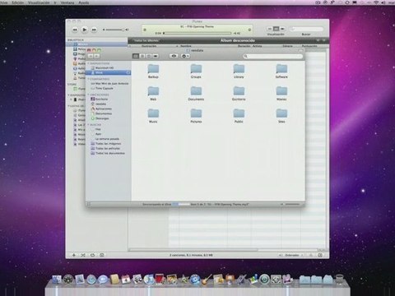Eject the iDisk volume in Finder sidebar
Viewport: 395px width, 296px height.
[x=128, y=72]
